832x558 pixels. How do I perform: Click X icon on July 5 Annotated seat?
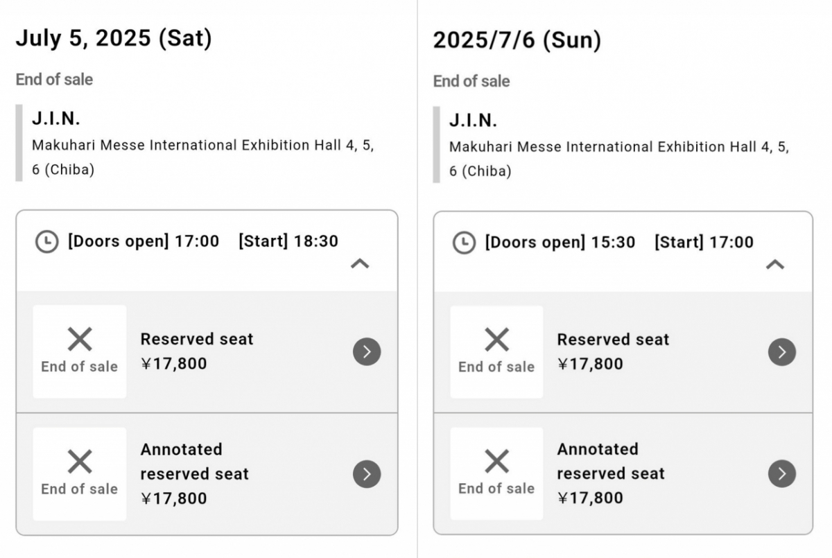point(80,462)
